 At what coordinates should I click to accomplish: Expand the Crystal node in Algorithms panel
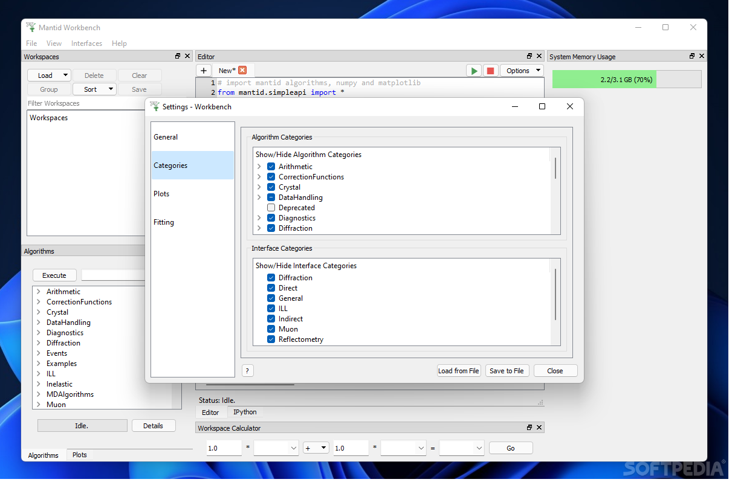point(39,312)
